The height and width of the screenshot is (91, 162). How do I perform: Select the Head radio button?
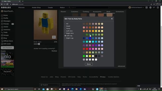(65, 26)
